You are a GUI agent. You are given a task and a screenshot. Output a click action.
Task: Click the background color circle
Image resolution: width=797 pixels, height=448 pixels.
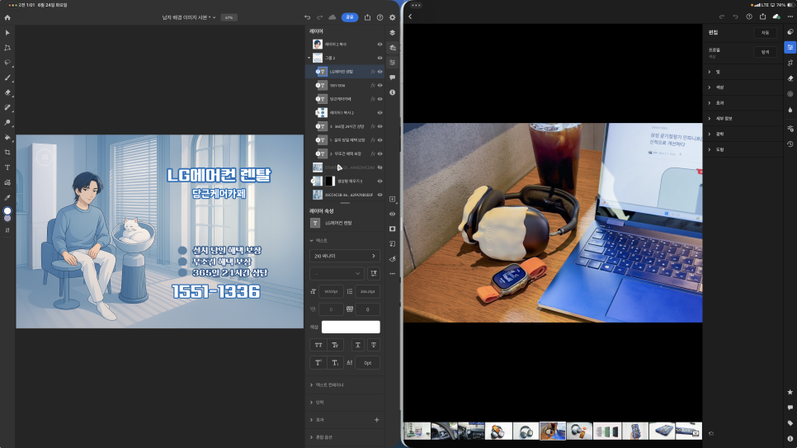tap(7, 218)
